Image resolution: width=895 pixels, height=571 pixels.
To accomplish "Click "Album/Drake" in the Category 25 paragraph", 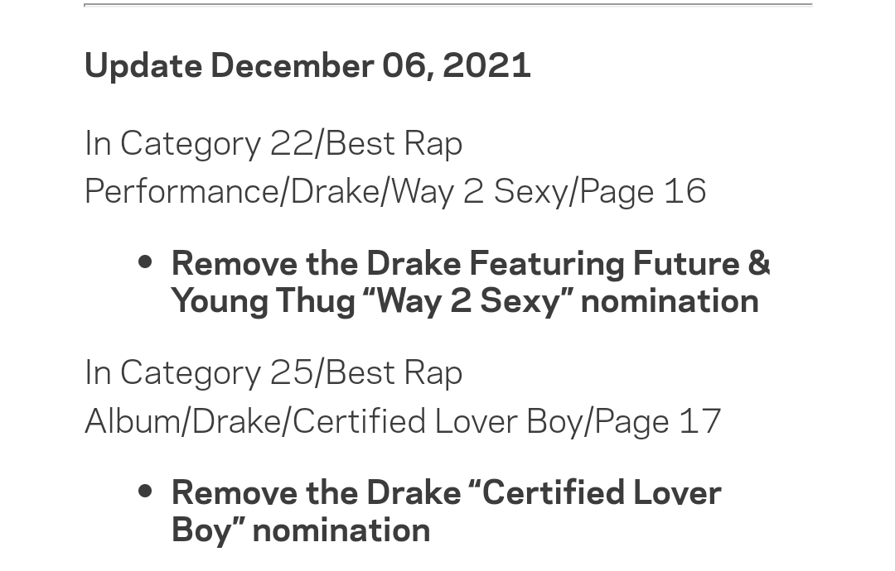I will [x=182, y=422].
